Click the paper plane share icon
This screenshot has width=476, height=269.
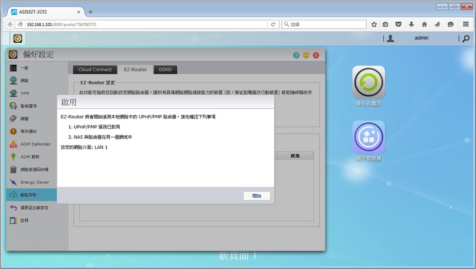click(x=437, y=24)
